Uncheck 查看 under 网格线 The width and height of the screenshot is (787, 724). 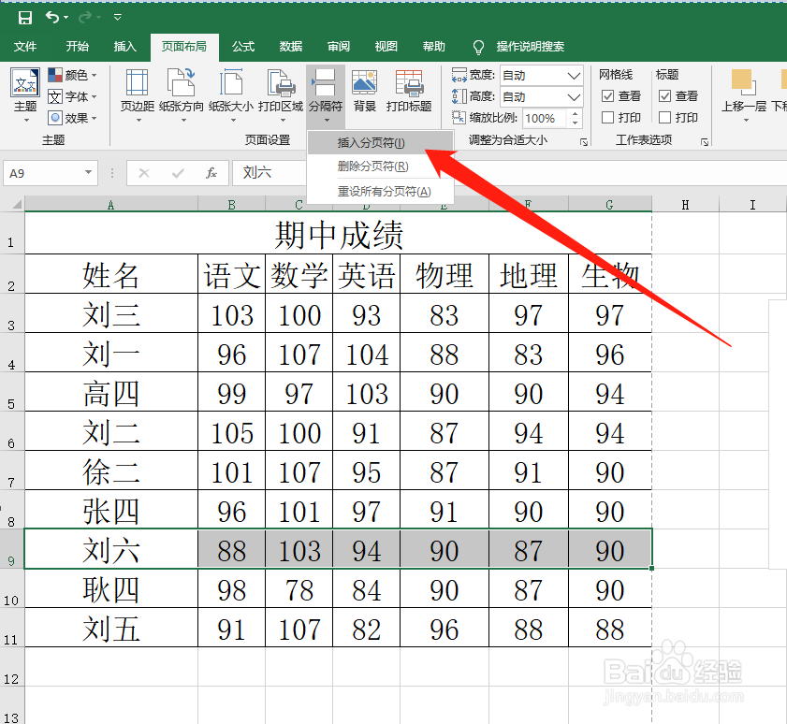click(606, 95)
